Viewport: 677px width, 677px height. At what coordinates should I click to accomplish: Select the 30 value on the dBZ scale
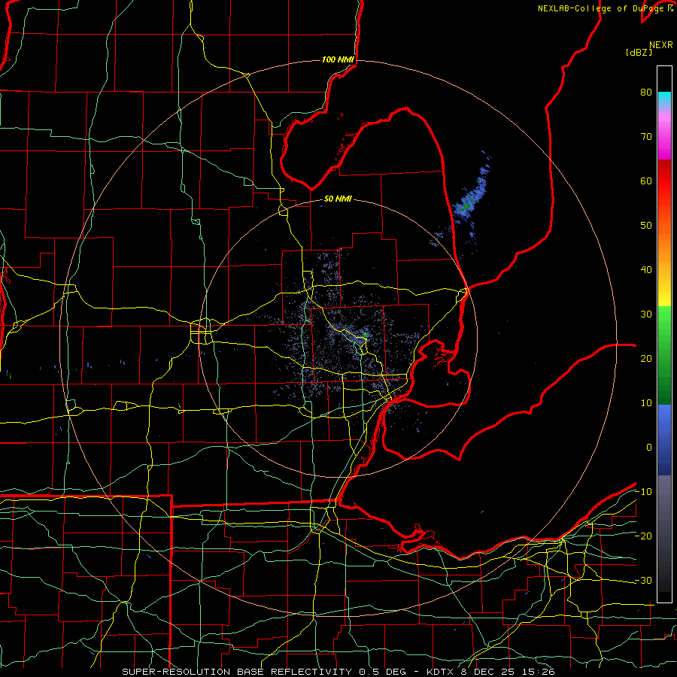[646, 314]
